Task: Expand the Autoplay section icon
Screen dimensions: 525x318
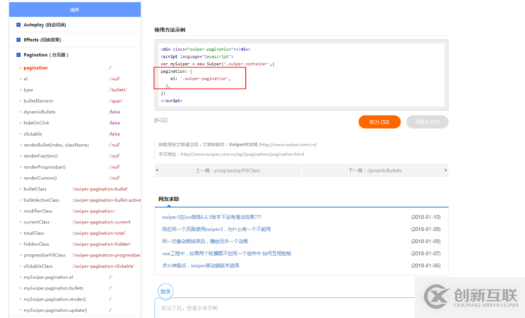Action: coord(19,25)
